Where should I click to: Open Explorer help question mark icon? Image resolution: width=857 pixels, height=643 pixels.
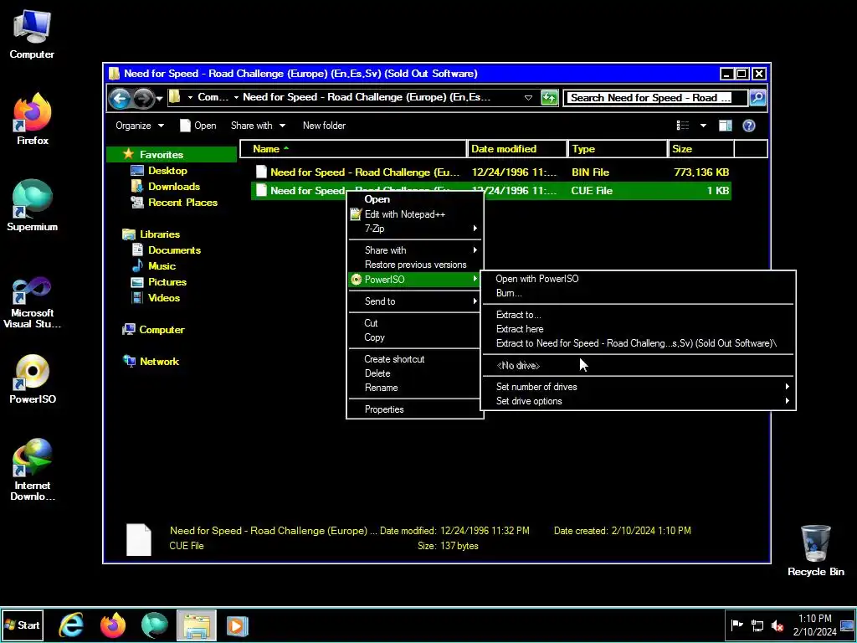click(749, 126)
